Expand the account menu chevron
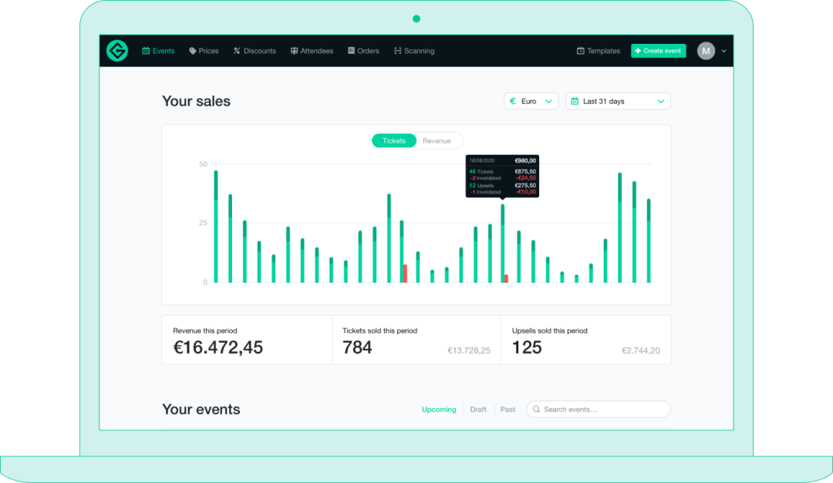The width and height of the screenshot is (833, 483). [x=723, y=52]
